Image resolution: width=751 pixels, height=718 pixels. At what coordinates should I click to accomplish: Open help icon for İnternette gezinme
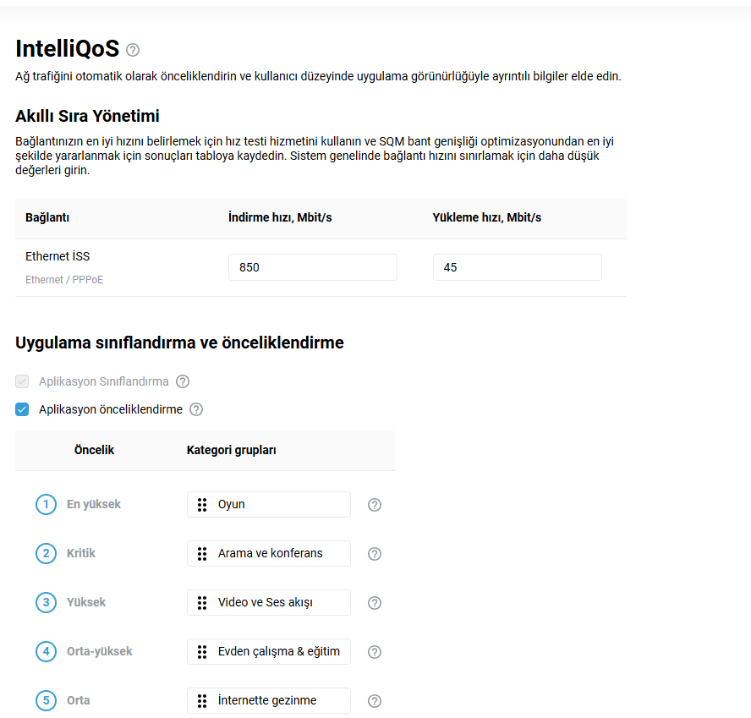[375, 701]
